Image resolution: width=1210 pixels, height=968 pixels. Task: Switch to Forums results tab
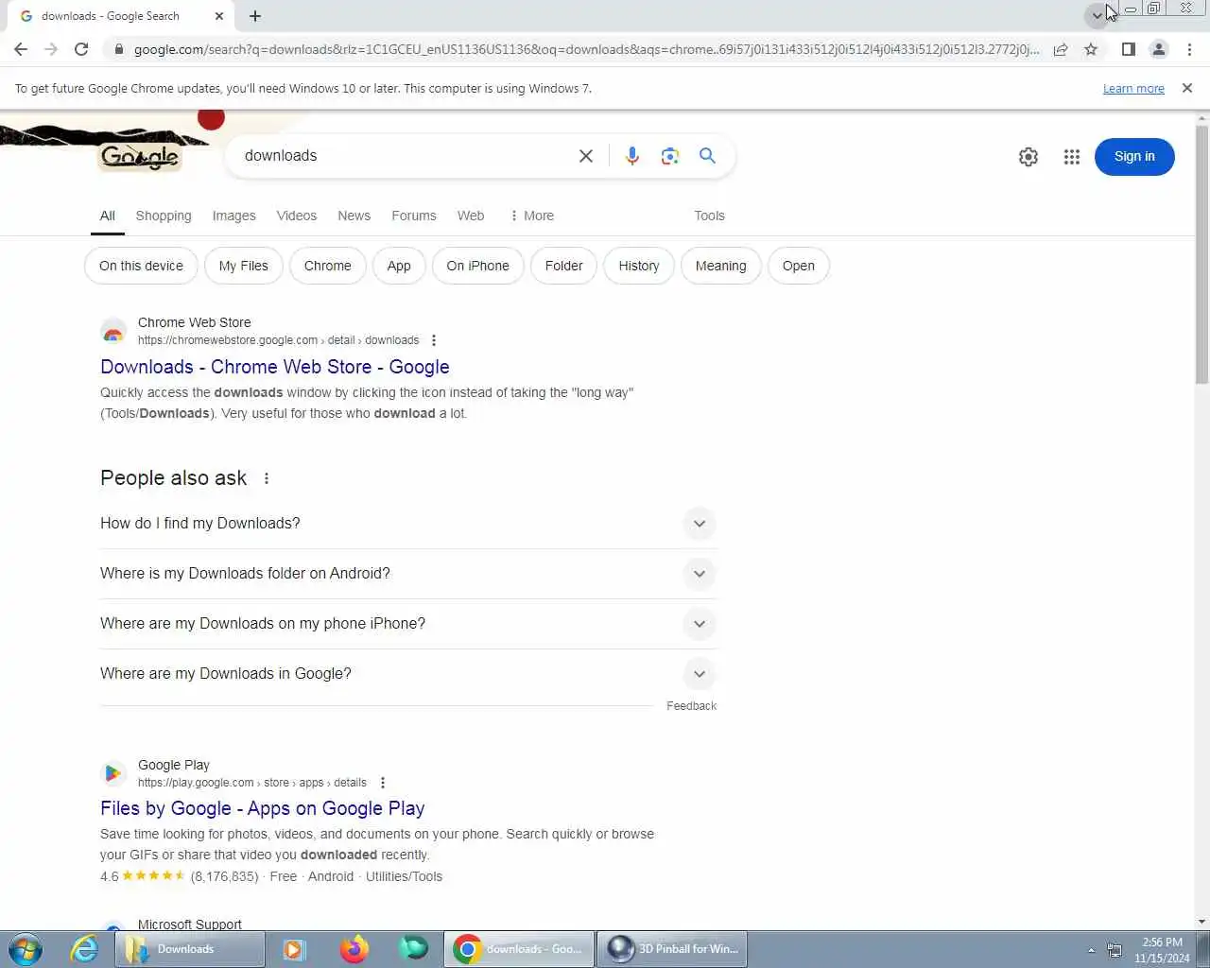coord(414,216)
